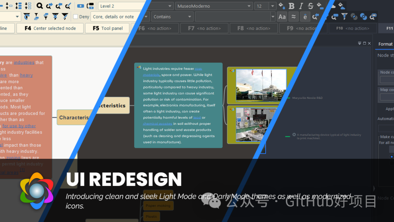Toggle Aa match case button
Viewport: 394px width, 222px height.
[282, 16]
